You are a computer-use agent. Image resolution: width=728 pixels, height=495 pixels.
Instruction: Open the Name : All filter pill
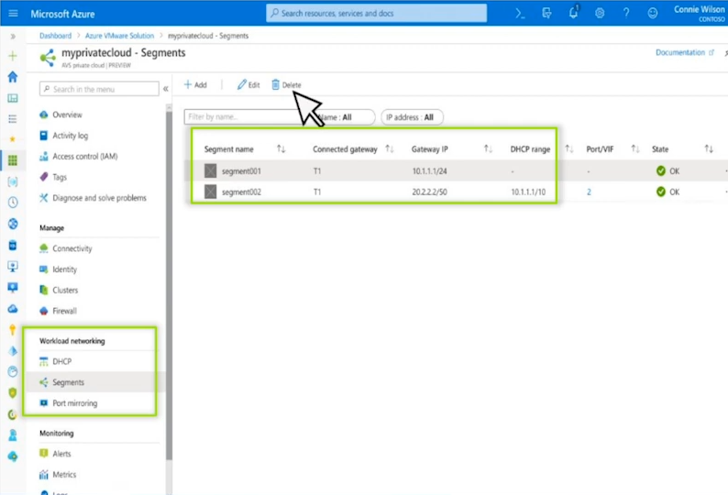tap(347, 117)
